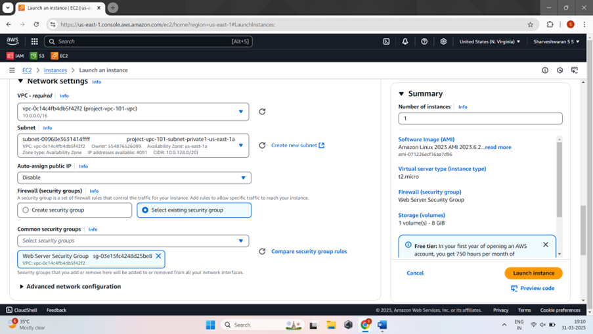Open Info link beside Auto-assign public IP
This screenshot has width=593, height=334.
click(x=83, y=166)
